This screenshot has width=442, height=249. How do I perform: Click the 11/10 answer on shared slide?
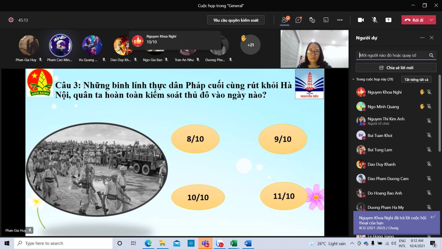coord(284,196)
